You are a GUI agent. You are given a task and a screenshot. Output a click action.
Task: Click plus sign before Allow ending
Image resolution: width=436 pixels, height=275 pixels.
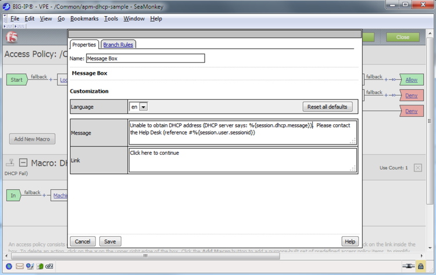[386, 79]
